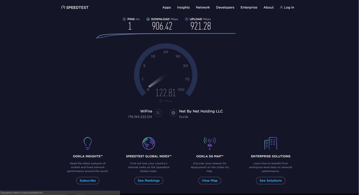Viewport: 359px width, 195px height.
Task: Click the gauge scale mark 20
Action: (x=166, y=52)
